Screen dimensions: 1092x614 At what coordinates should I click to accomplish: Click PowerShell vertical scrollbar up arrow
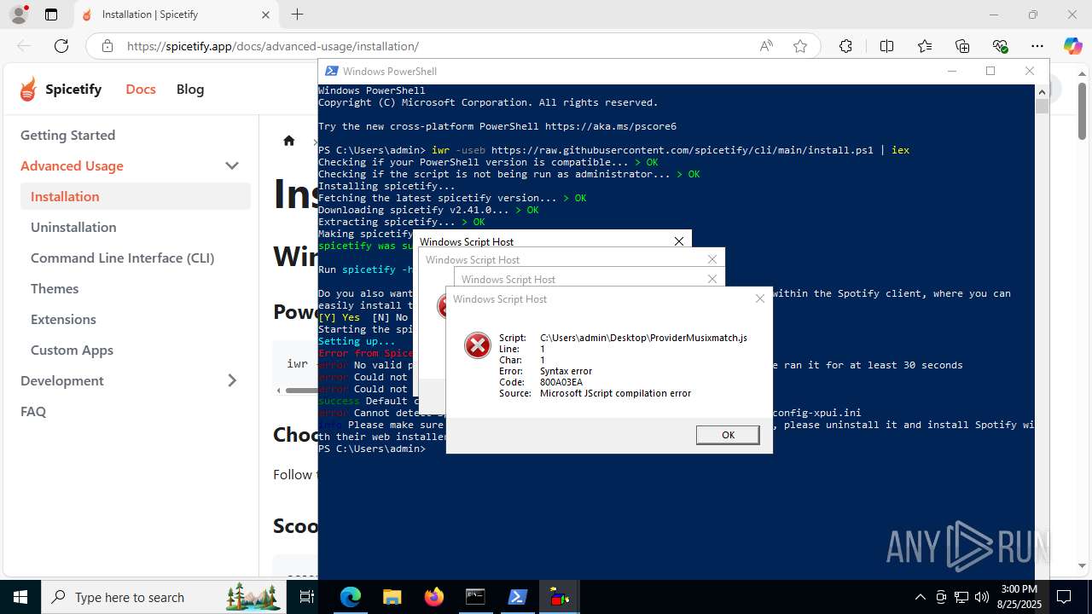click(x=1042, y=91)
